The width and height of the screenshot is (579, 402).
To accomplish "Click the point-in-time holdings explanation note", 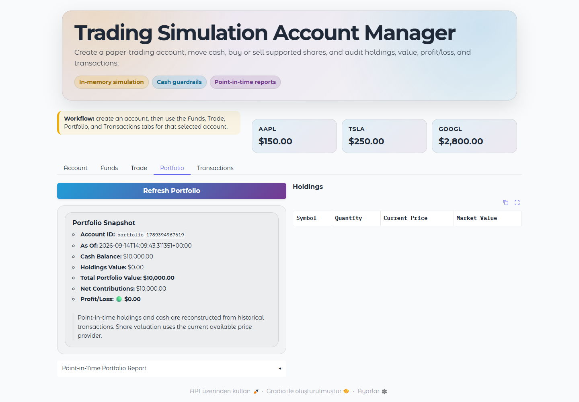I will pos(171,326).
